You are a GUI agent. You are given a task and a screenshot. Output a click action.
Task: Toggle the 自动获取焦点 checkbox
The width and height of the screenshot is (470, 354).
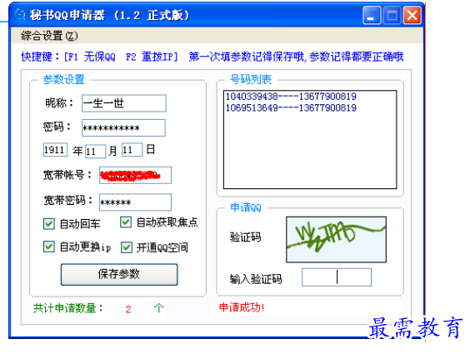point(126,222)
